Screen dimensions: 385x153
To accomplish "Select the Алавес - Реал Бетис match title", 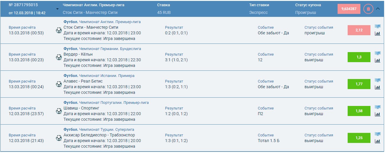I will (83, 81).
